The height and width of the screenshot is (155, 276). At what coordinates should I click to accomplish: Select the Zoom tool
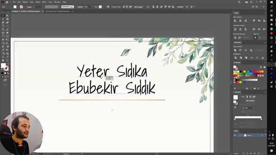[7, 60]
